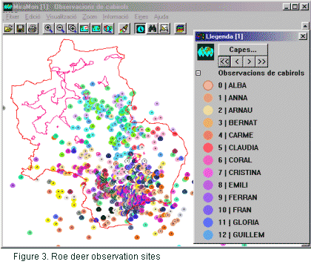This screenshot has height=267, width=311.
Task: Click the CORAL pink swatch
Action: coord(208,160)
